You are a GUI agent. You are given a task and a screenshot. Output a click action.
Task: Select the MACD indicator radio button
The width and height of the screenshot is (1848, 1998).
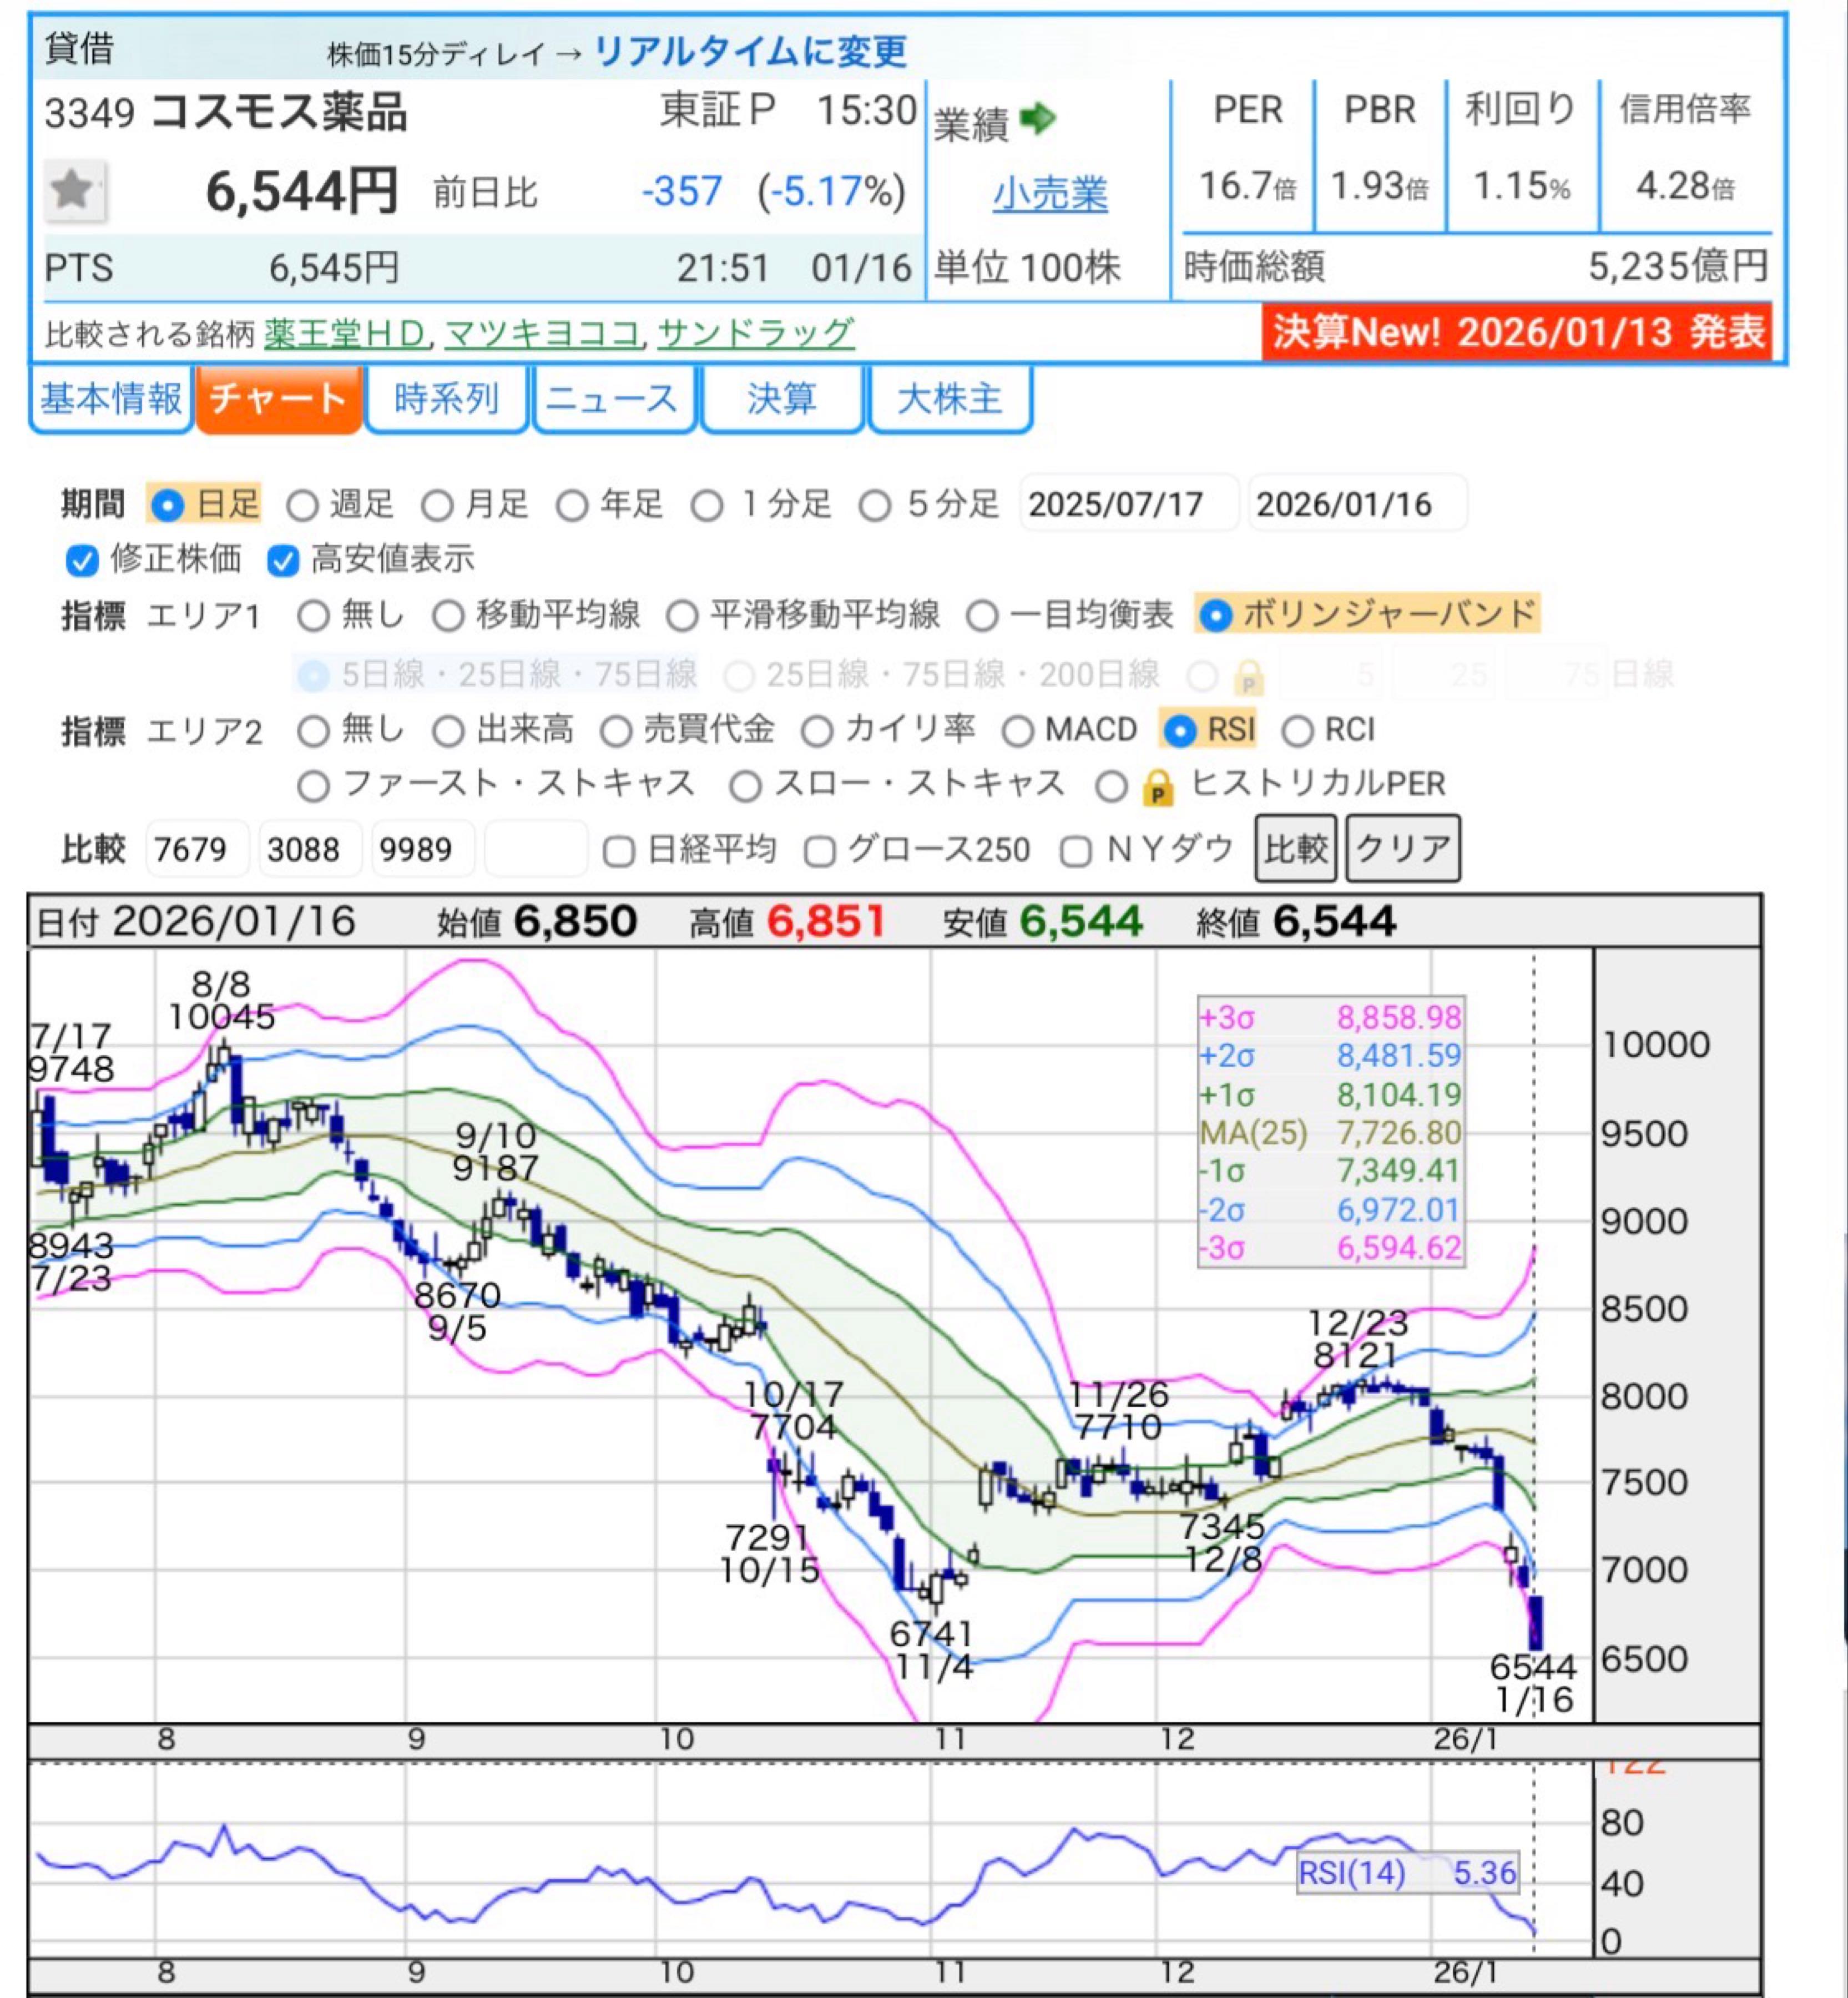[x=1017, y=732]
